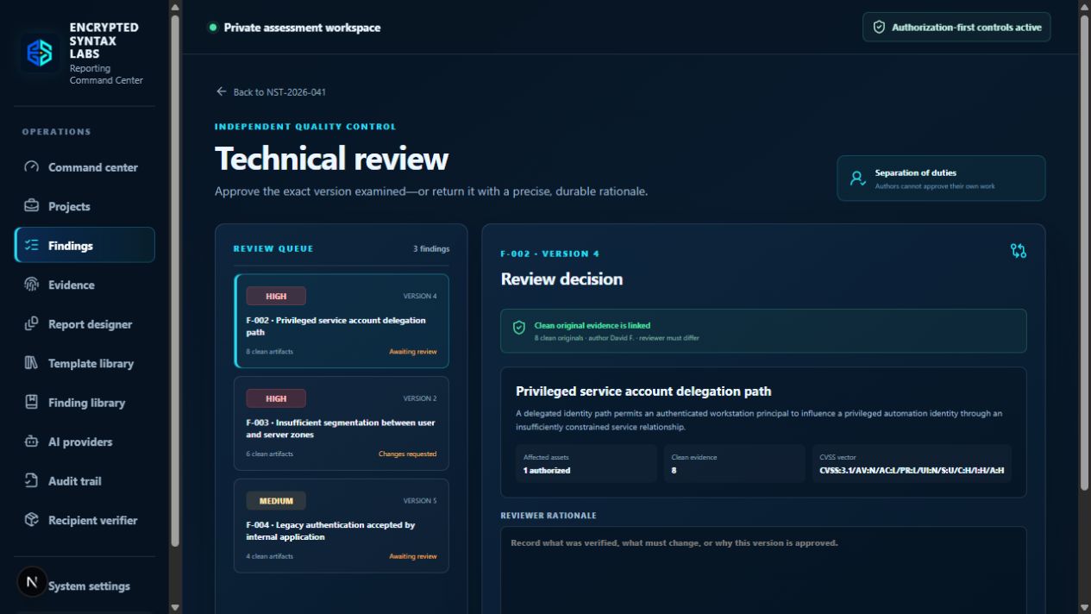
Task: Click the back arrow icon near NST-2026-041
Action: [222, 91]
